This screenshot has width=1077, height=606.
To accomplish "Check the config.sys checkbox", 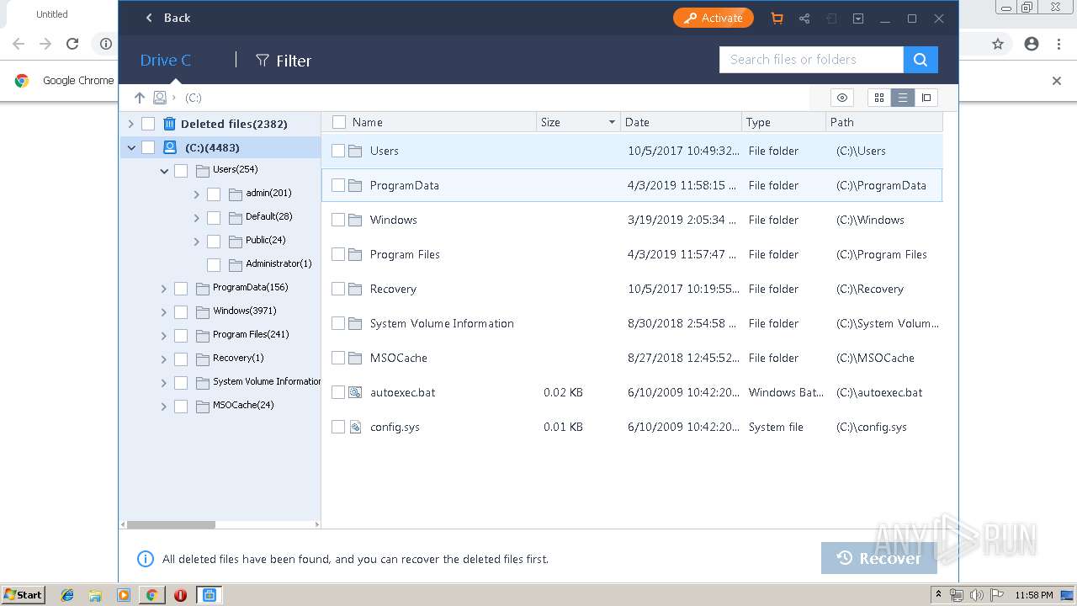I will 338,427.
